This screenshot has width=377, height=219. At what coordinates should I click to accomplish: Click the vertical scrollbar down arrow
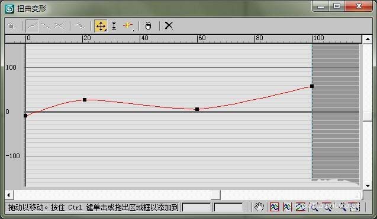[368, 186]
